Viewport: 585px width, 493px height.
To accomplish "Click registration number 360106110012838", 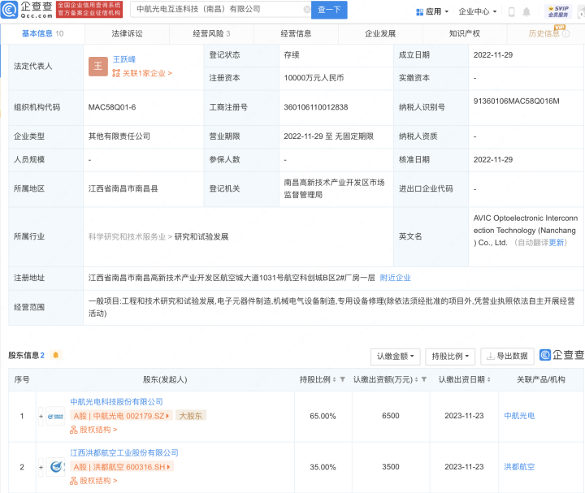I will tap(315, 107).
